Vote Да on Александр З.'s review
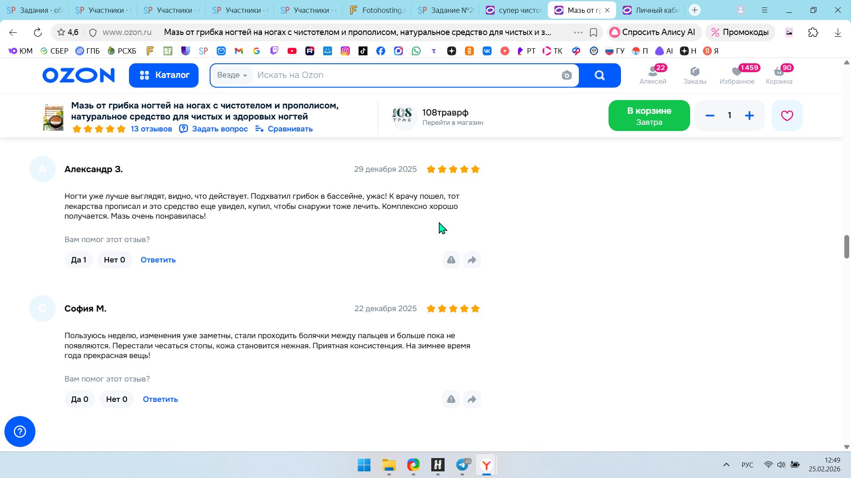This screenshot has width=851, height=478. (78, 260)
